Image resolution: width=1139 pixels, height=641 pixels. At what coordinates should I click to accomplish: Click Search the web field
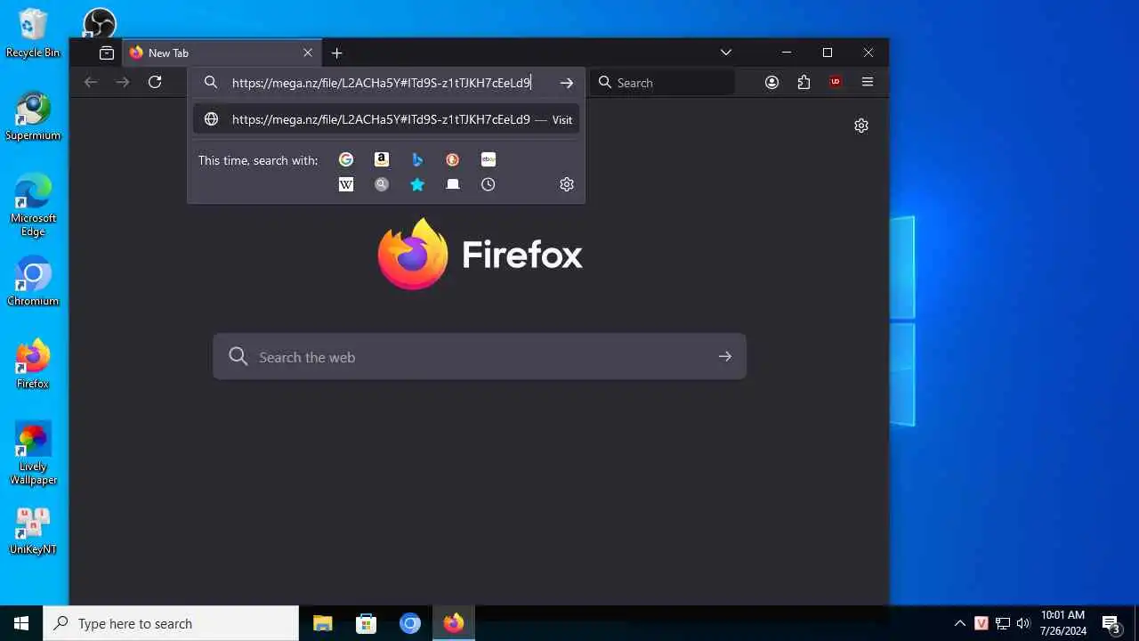[x=480, y=357]
